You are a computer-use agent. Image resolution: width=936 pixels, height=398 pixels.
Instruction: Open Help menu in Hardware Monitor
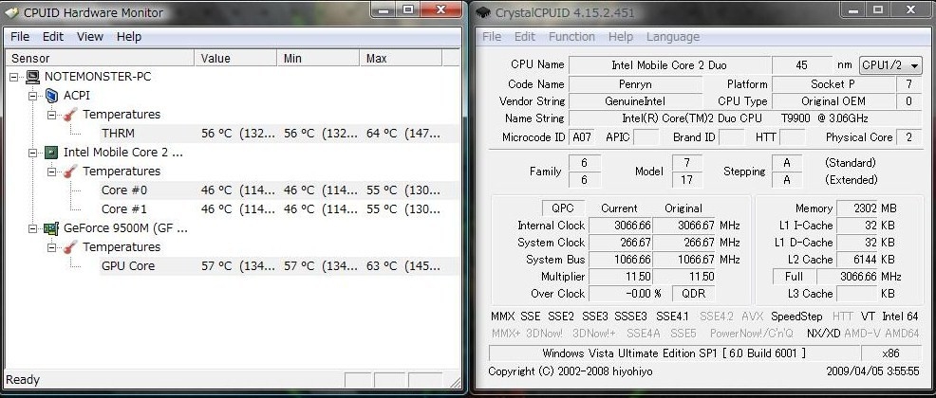coord(128,36)
